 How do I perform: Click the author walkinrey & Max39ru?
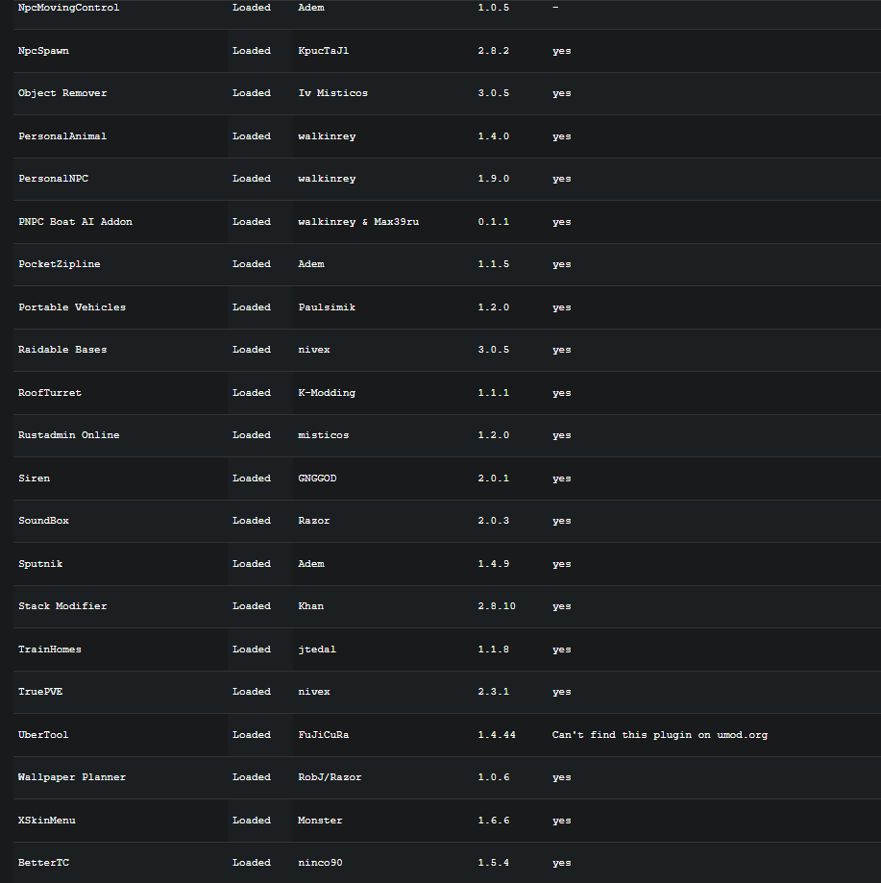(x=358, y=222)
